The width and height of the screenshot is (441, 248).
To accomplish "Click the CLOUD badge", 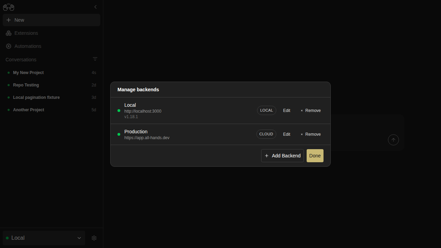I will coord(266,134).
